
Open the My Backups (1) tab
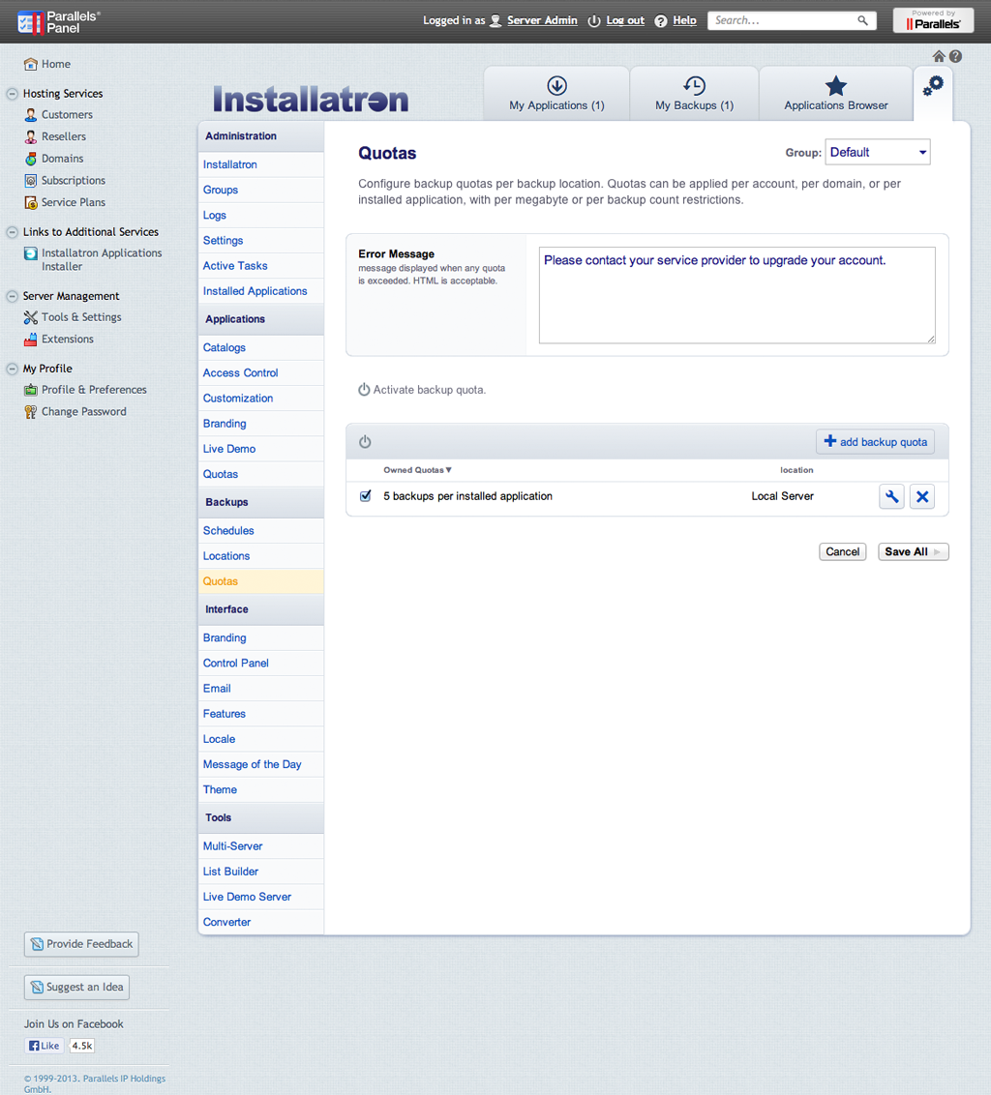(x=694, y=94)
